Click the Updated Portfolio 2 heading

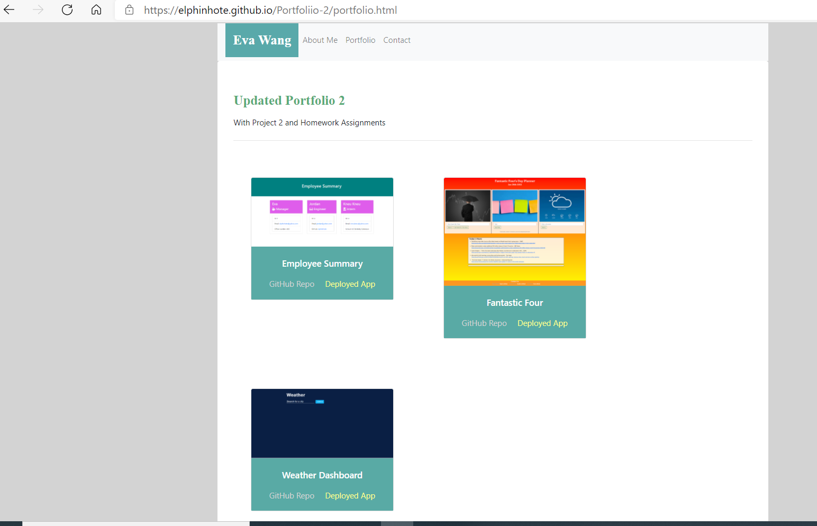pyautogui.click(x=289, y=101)
